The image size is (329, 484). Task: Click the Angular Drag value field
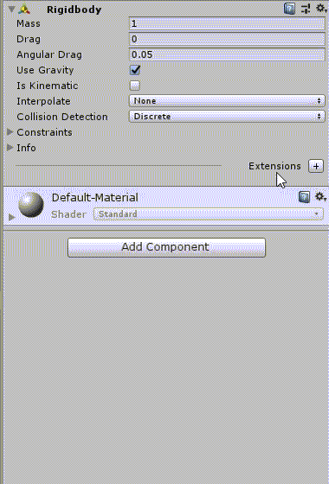coord(227,54)
